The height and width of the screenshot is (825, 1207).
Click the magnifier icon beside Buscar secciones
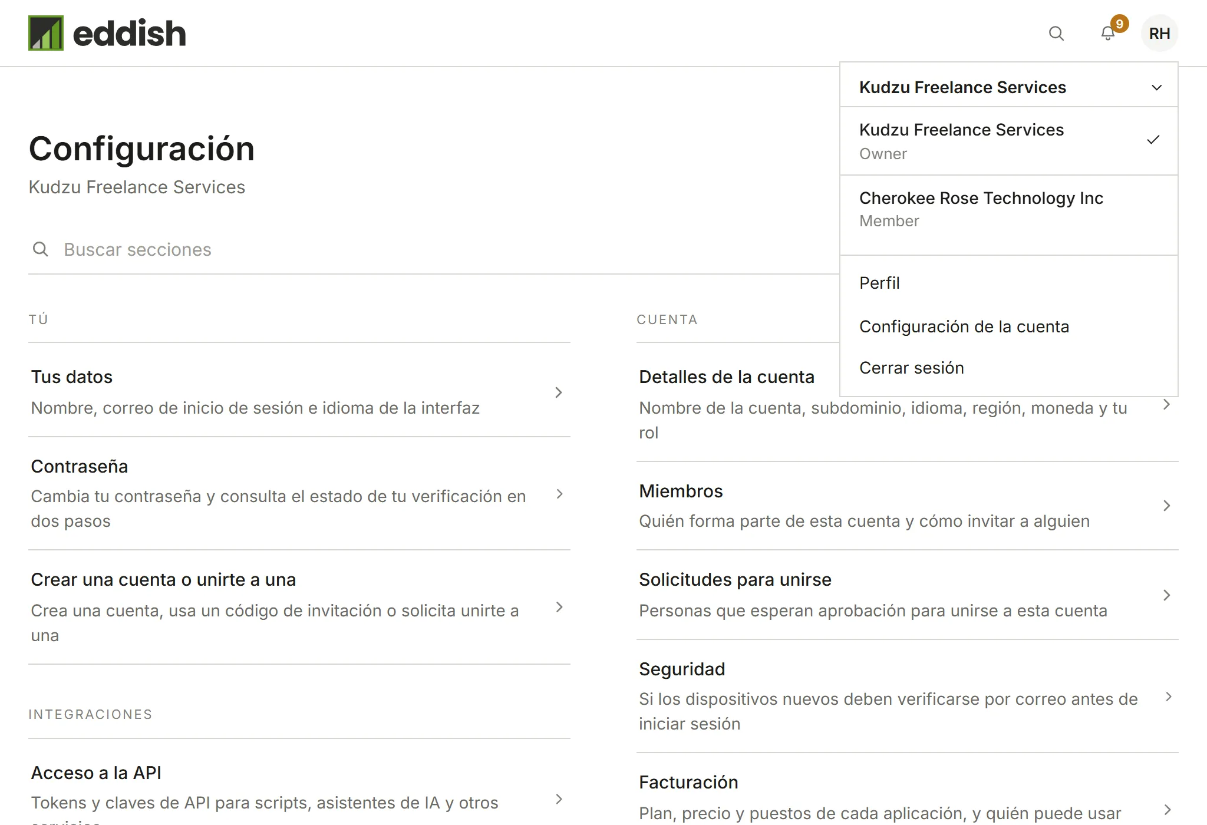(x=41, y=249)
